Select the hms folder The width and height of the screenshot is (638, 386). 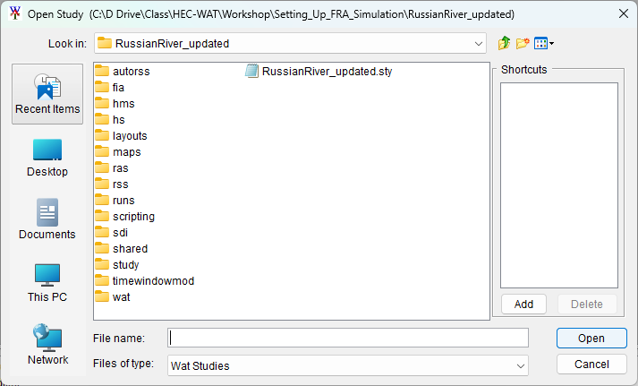(x=123, y=104)
